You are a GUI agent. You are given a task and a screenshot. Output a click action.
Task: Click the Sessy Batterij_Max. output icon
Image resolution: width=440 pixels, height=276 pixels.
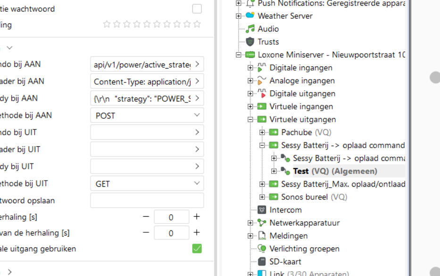click(274, 184)
